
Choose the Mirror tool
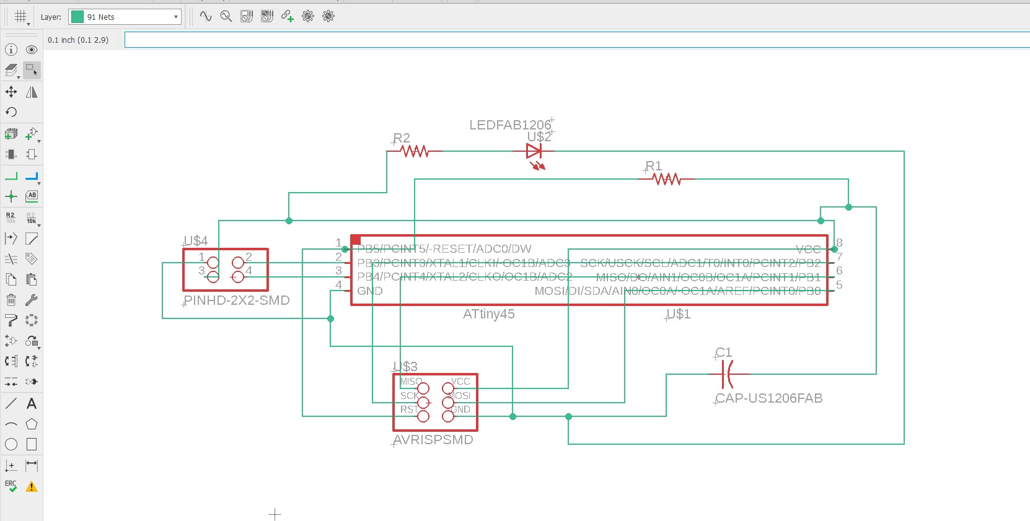point(32,92)
